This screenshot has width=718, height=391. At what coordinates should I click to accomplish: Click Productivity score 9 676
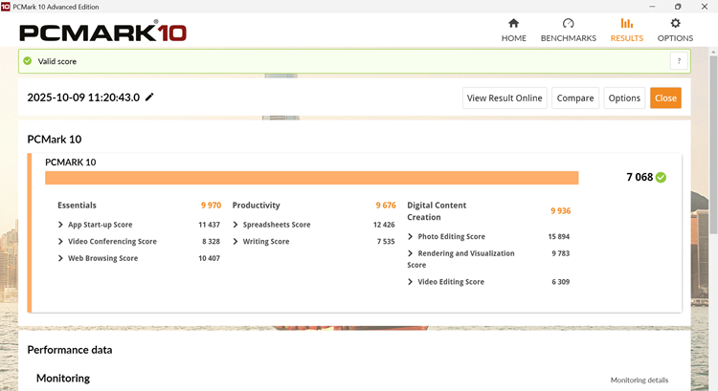tap(386, 206)
